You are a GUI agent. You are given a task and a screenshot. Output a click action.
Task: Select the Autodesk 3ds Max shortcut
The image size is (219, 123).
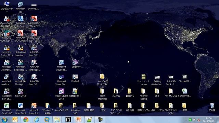click(7, 65)
